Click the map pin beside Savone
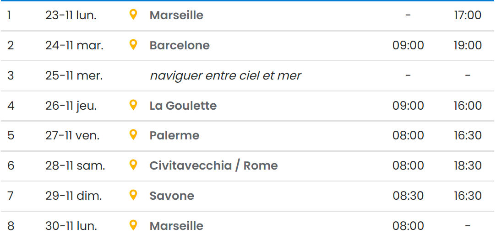 point(133,195)
